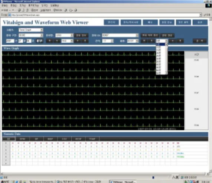Screen dimensions: 212x183
Task: Open the Tools (도구) menu
Action: click(45, 6)
